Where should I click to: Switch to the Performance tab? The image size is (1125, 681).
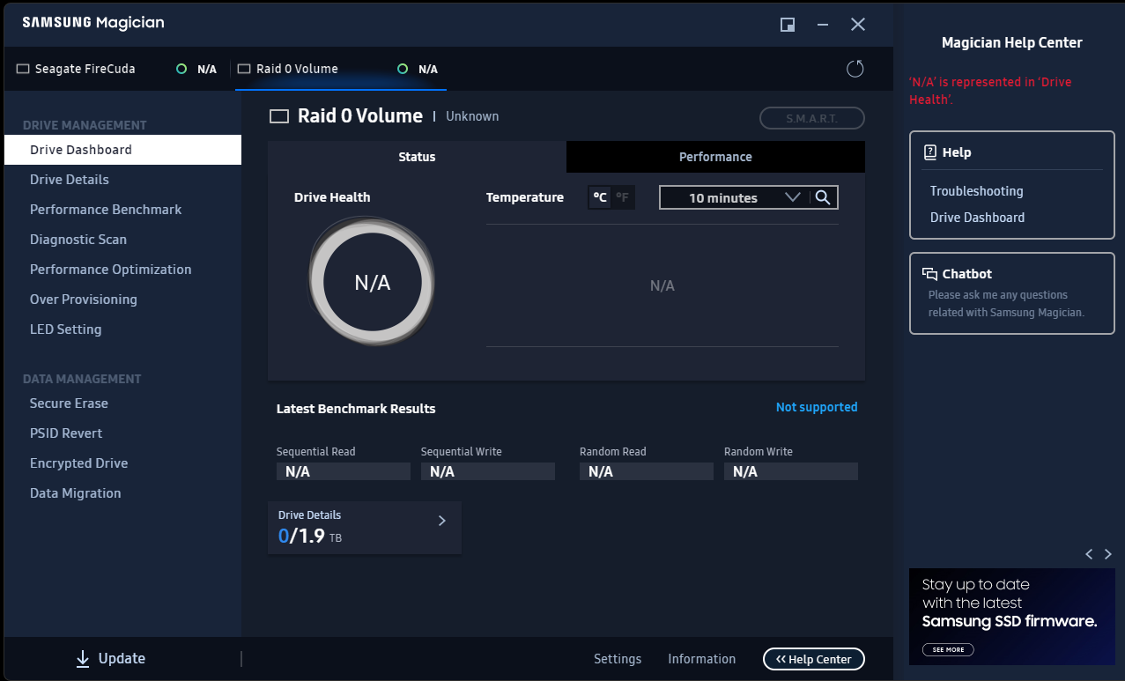pyautogui.click(x=715, y=157)
